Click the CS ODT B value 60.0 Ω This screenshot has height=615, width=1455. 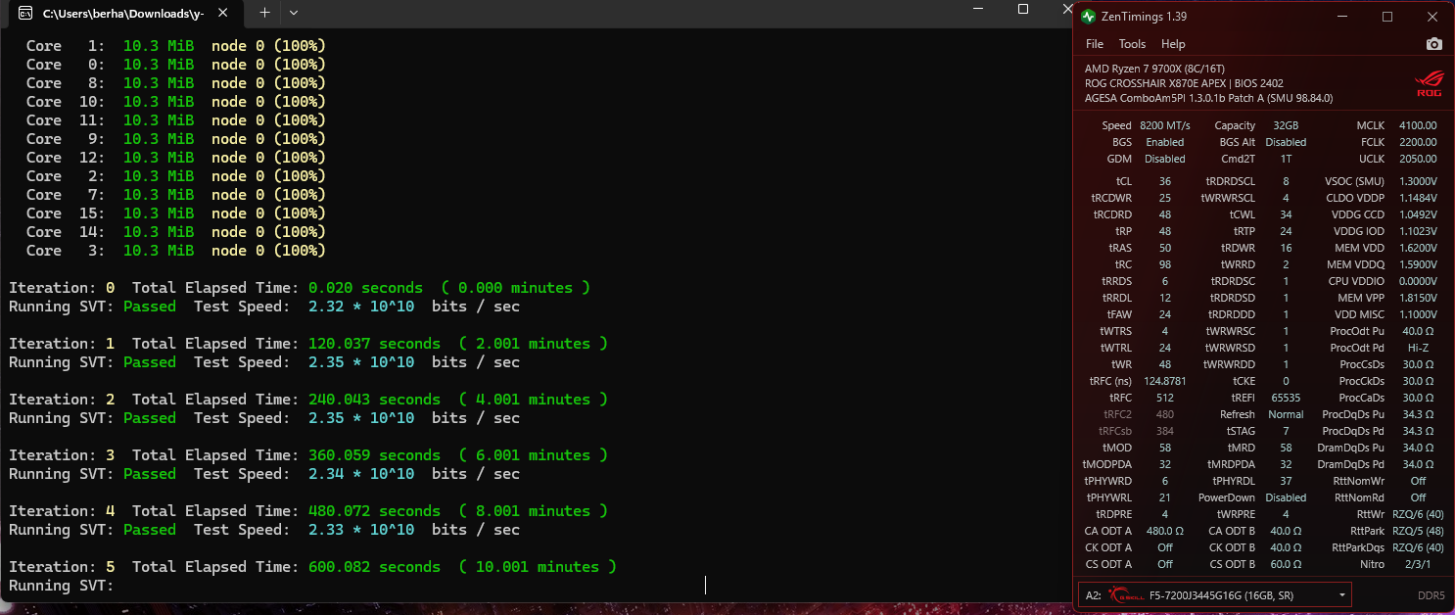point(1286,564)
